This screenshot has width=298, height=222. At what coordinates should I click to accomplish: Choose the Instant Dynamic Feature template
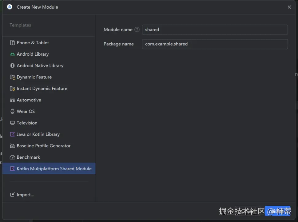(x=42, y=89)
